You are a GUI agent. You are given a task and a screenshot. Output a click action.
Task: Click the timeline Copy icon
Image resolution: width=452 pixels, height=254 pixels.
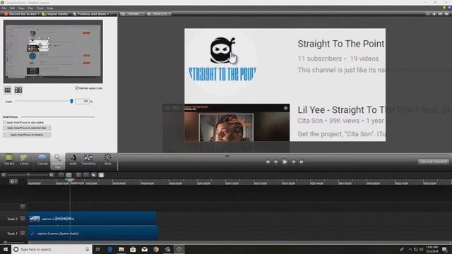[x=93, y=174]
